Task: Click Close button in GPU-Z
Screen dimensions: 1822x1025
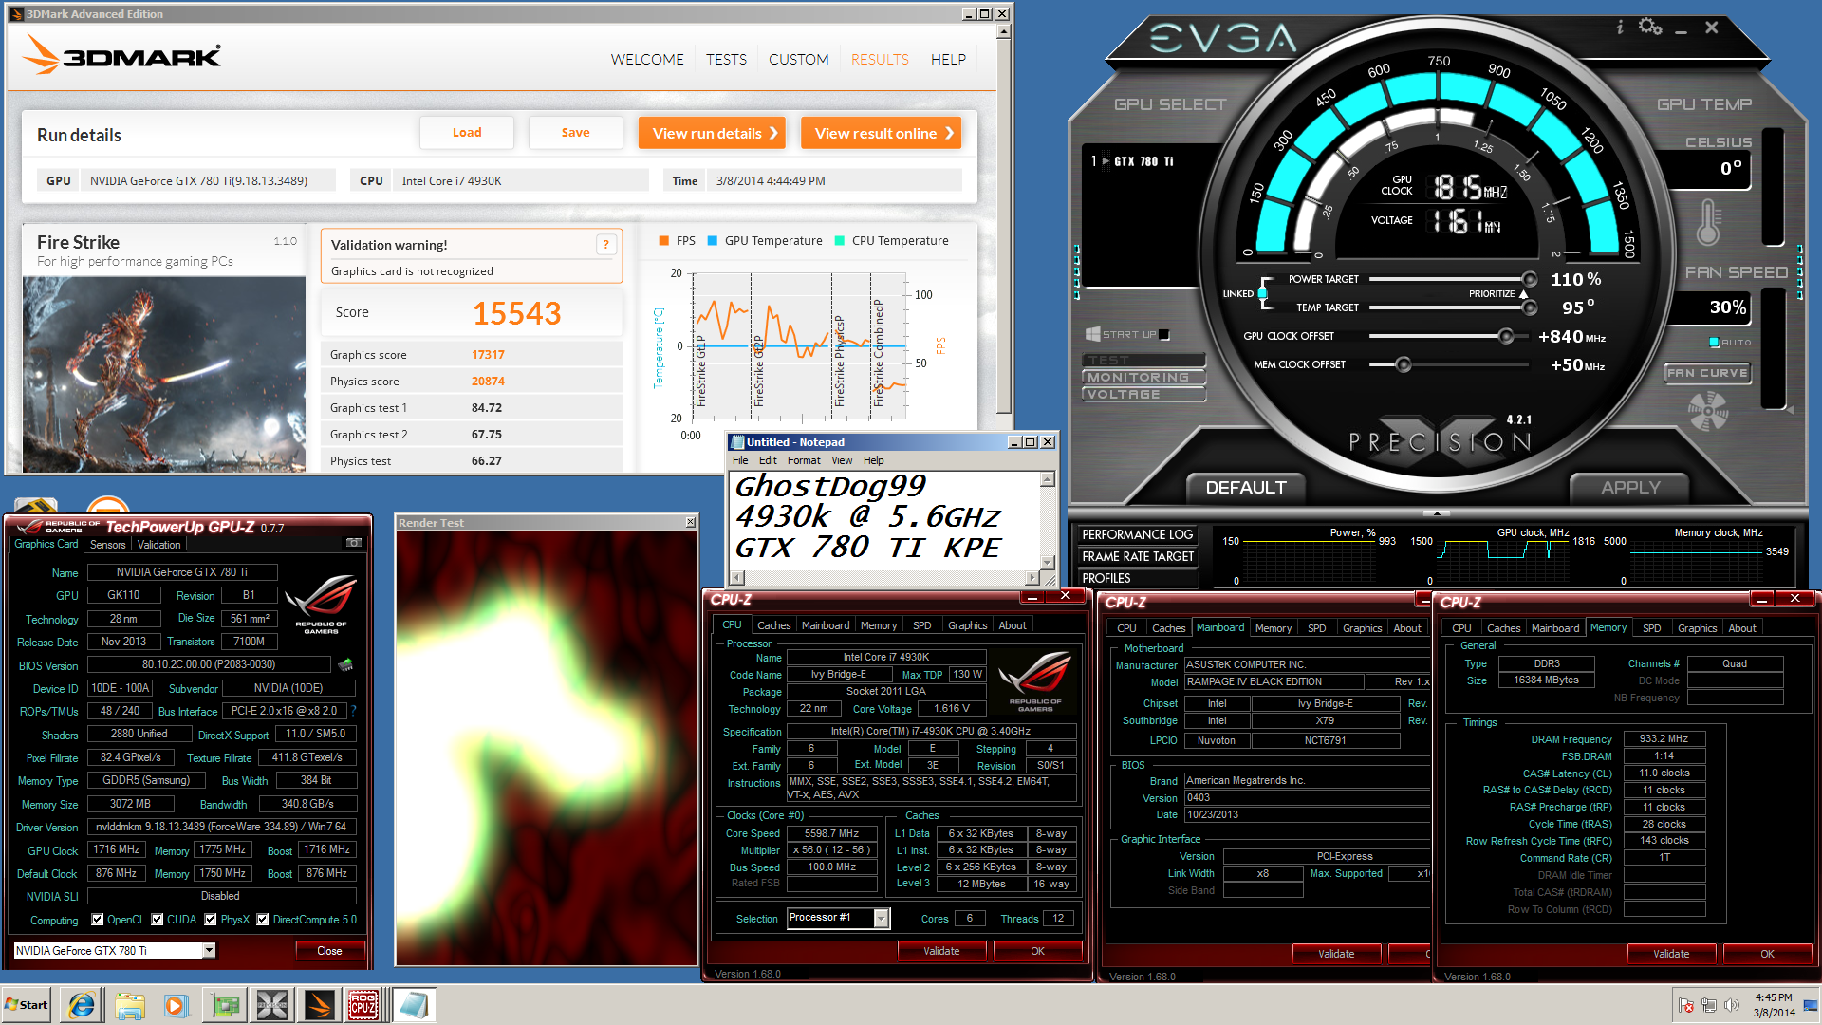Action: click(x=329, y=951)
